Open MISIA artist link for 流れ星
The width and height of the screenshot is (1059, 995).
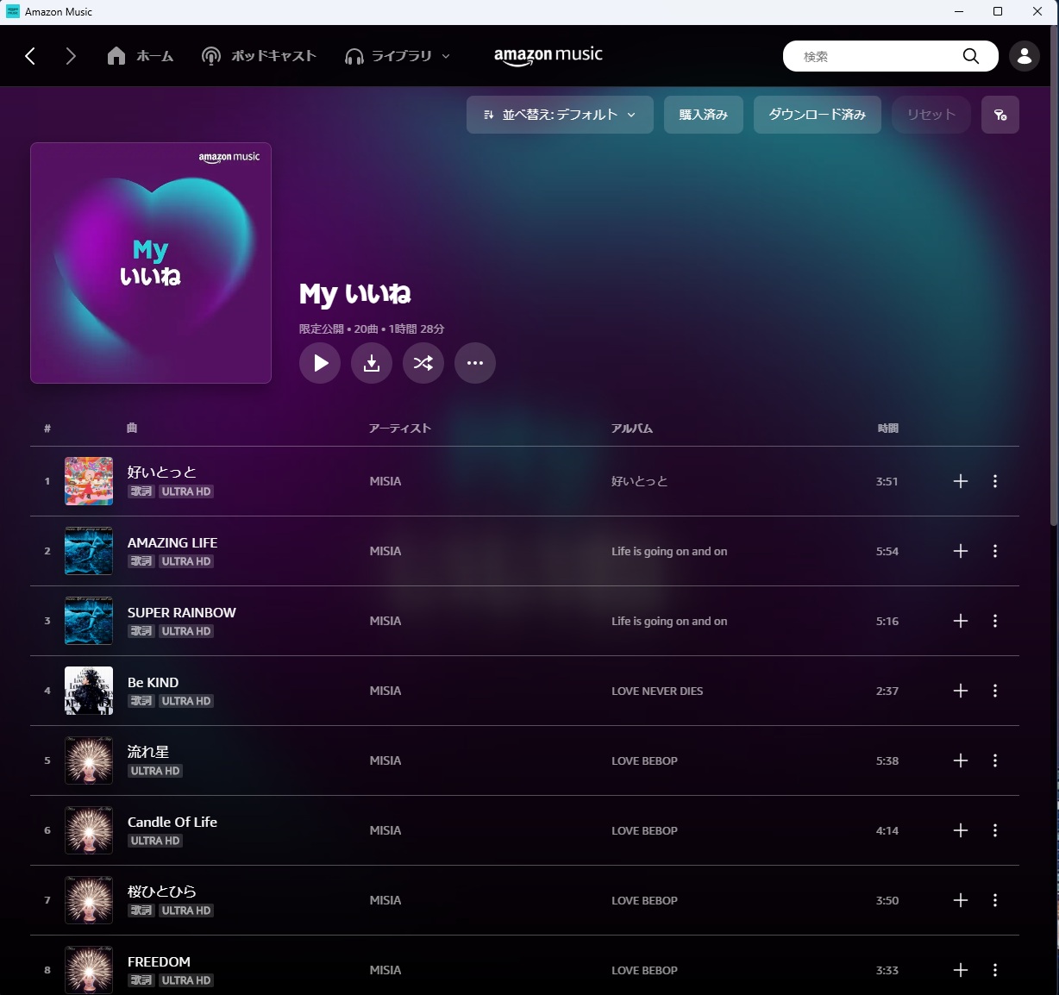[x=385, y=760]
